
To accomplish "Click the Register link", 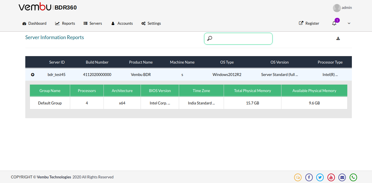I will tap(309, 23).
